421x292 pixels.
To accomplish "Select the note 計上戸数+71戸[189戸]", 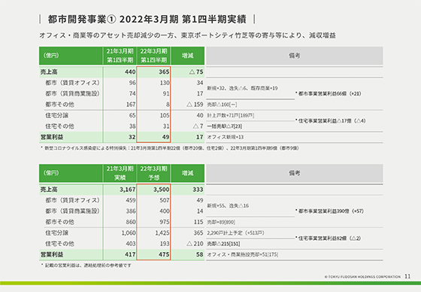I will coord(231,115).
